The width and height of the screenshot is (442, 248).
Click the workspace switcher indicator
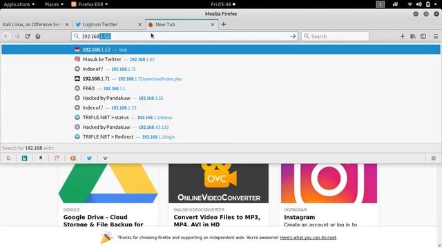[380, 4]
